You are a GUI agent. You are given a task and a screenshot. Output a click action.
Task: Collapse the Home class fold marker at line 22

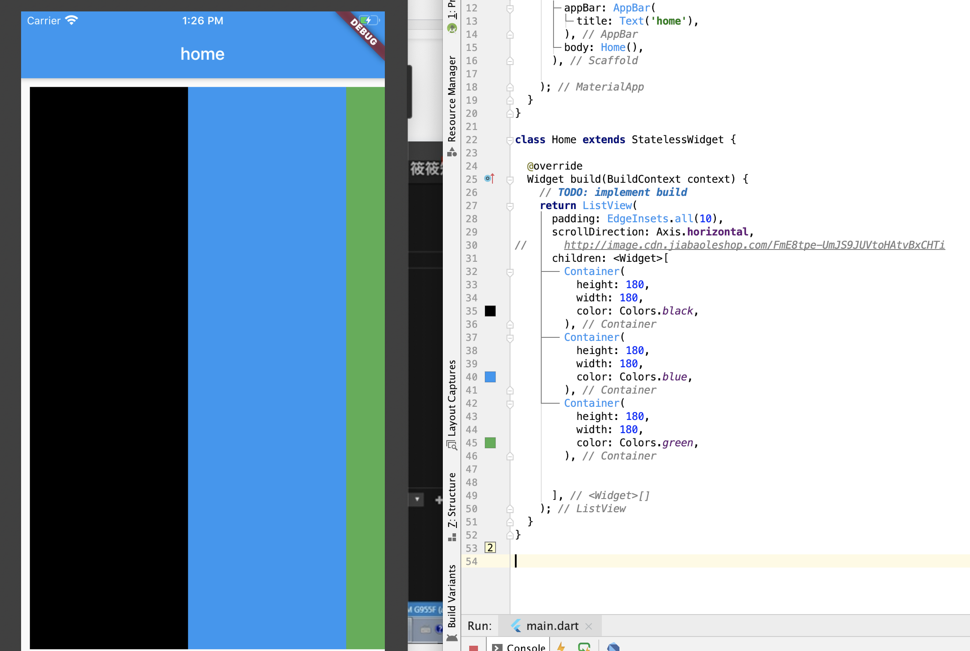pos(510,140)
